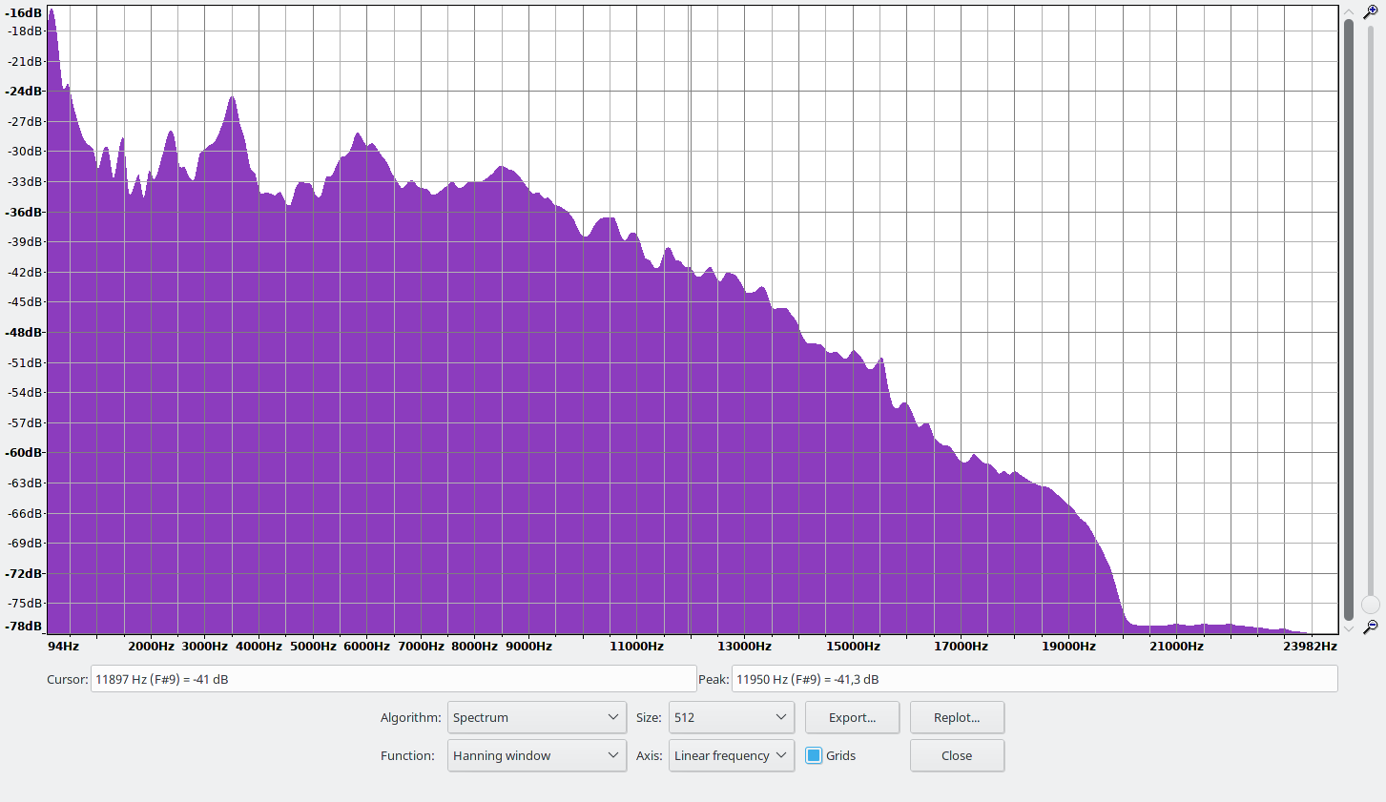Click the 15000Hz frequency axis label
The width and height of the screenshot is (1386, 802).
tap(853, 646)
